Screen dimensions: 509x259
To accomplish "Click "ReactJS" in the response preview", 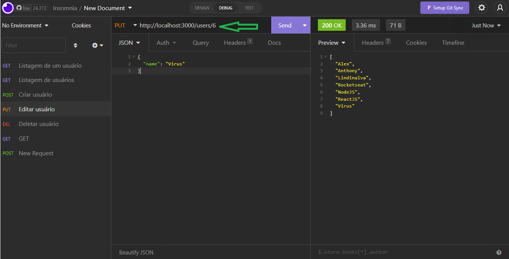I will click(x=348, y=99).
